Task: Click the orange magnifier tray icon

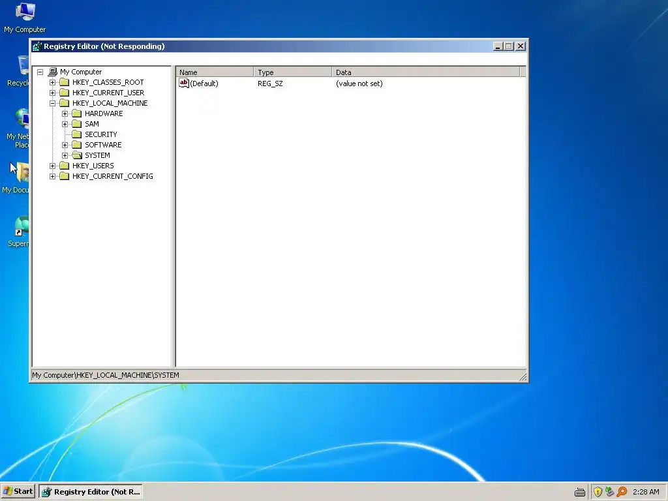Action: (622, 492)
